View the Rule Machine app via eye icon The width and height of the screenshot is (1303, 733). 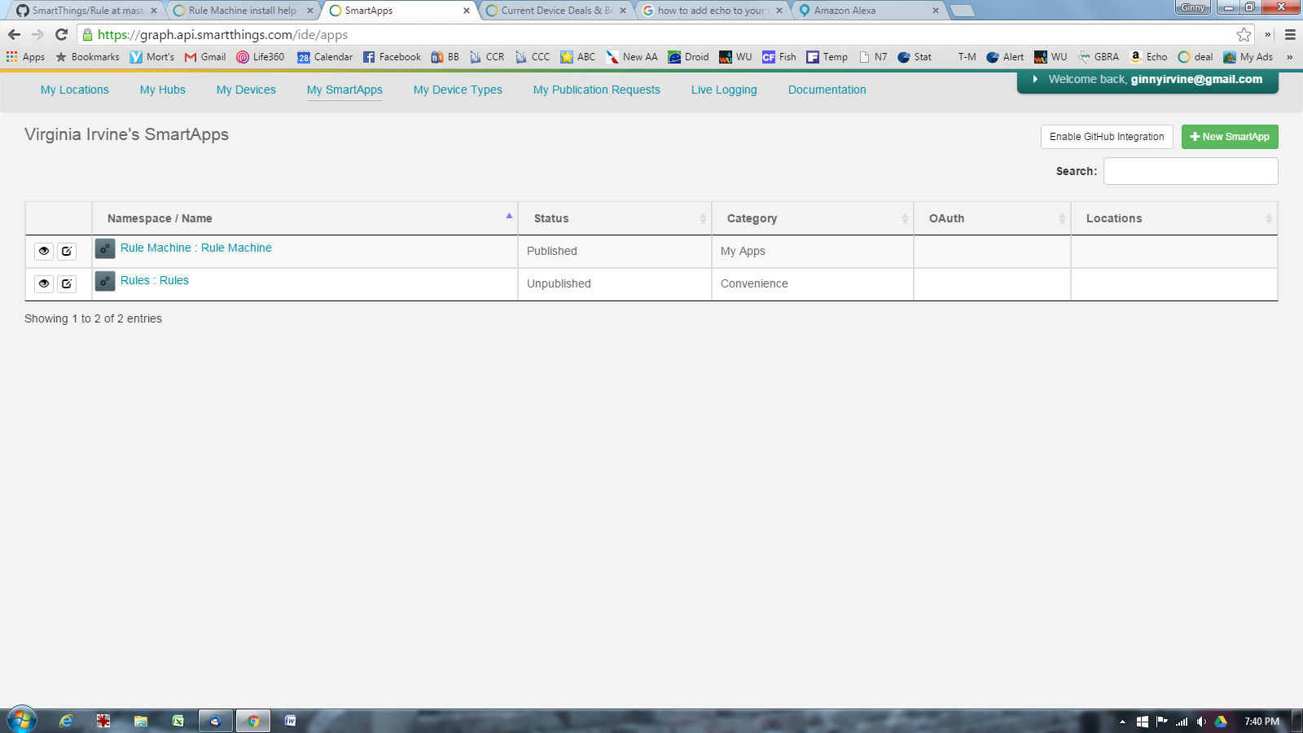click(44, 251)
